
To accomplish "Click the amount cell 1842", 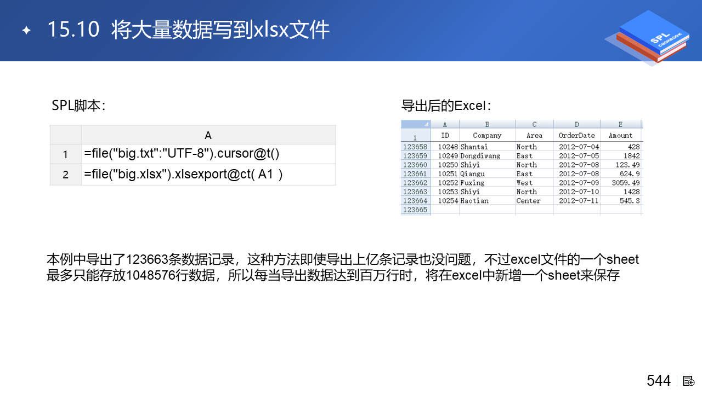I will (621, 156).
